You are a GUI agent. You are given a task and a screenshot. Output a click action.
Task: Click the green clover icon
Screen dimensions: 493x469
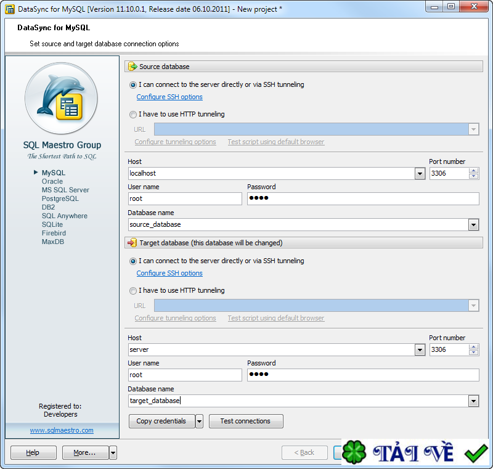click(x=354, y=453)
